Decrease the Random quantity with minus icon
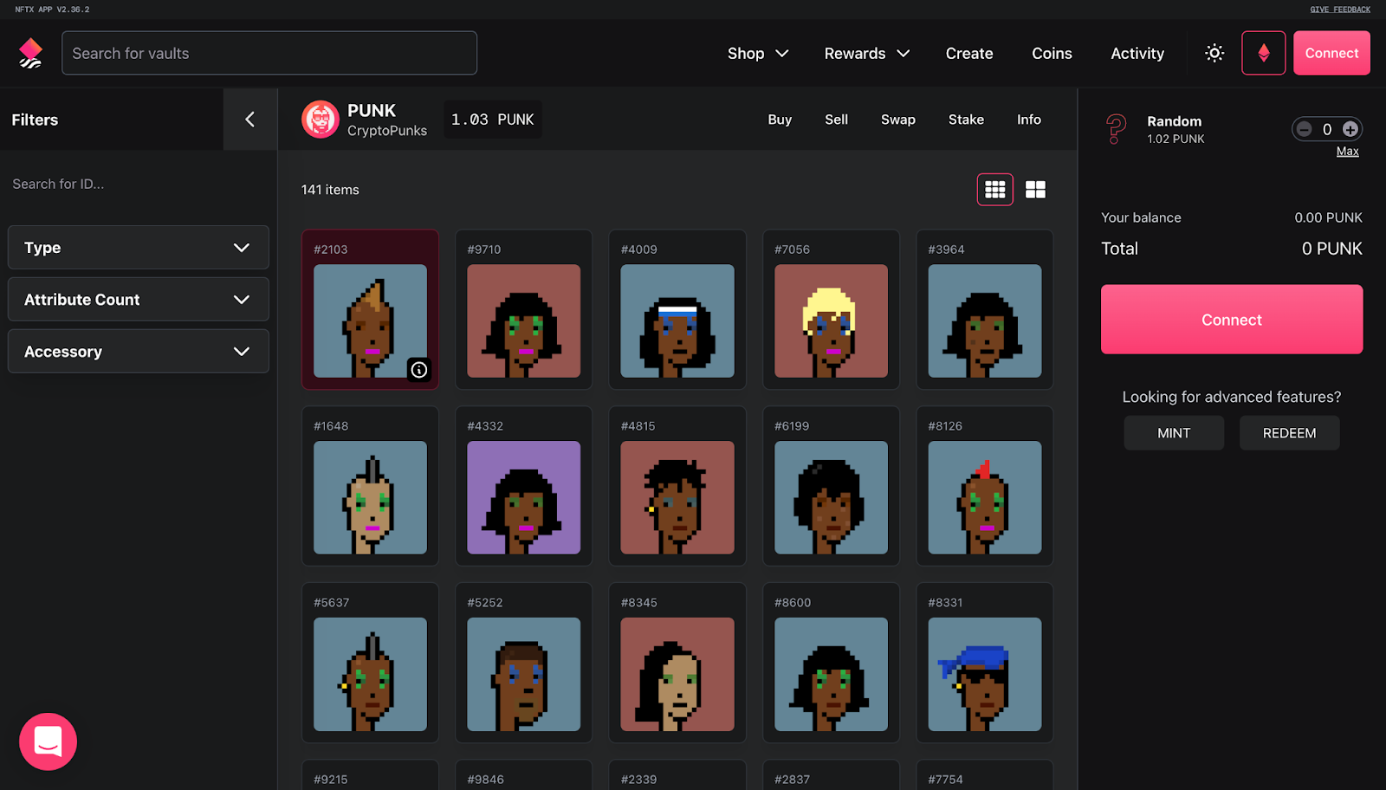Viewport: 1386px width, 790px height. point(1304,129)
